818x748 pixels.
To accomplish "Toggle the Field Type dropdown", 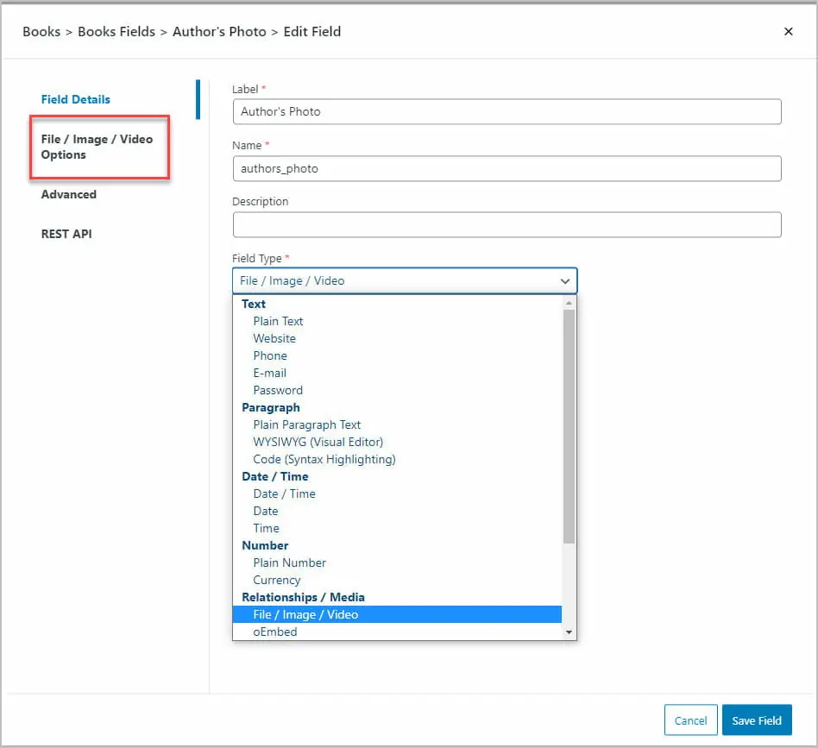I will [405, 280].
